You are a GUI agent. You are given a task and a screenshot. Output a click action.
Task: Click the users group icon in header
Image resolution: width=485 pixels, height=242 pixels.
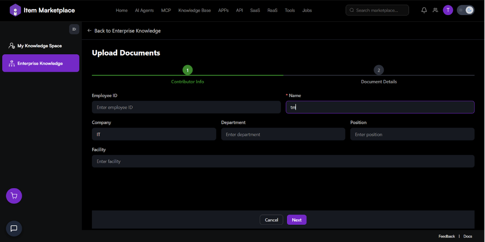[435, 10]
